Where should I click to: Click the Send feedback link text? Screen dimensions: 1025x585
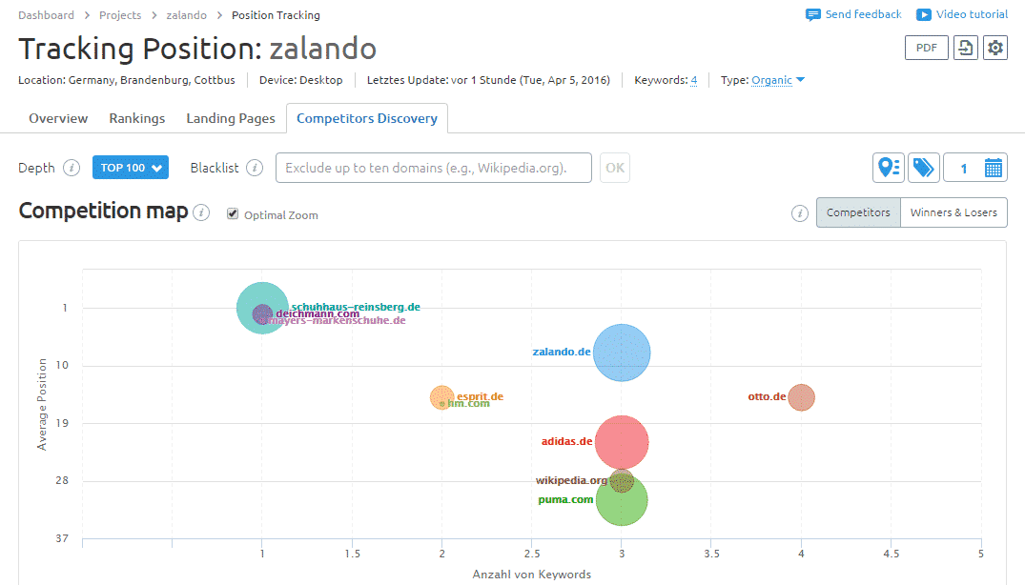tap(863, 14)
